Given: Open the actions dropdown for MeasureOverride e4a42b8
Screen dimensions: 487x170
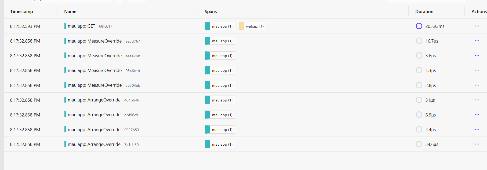Looking at the screenshot, I should click(477, 55).
